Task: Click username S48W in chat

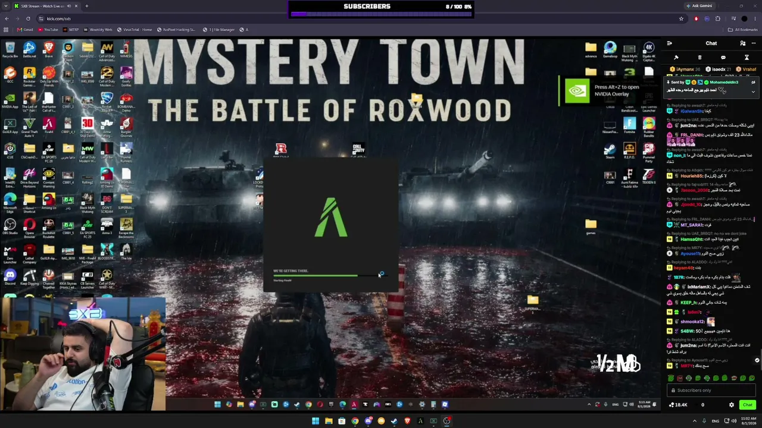Action: point(687,331)
